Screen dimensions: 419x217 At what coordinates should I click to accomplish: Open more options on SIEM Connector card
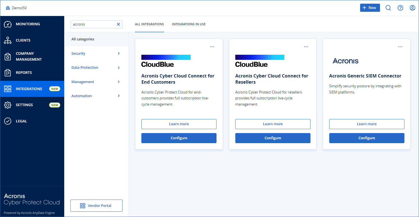(400, 47)
